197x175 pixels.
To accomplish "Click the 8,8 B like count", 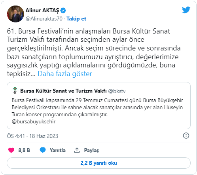I will (x=24, y=150).
